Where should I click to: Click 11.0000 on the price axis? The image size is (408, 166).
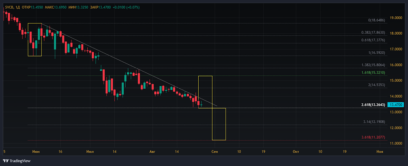[x=396, y=144]
